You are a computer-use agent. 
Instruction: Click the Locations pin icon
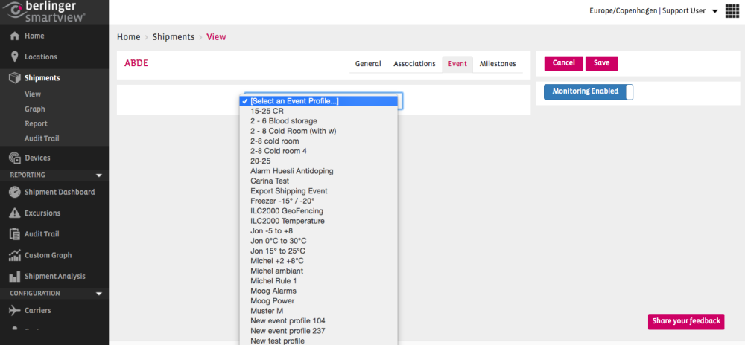pos(15,57)
